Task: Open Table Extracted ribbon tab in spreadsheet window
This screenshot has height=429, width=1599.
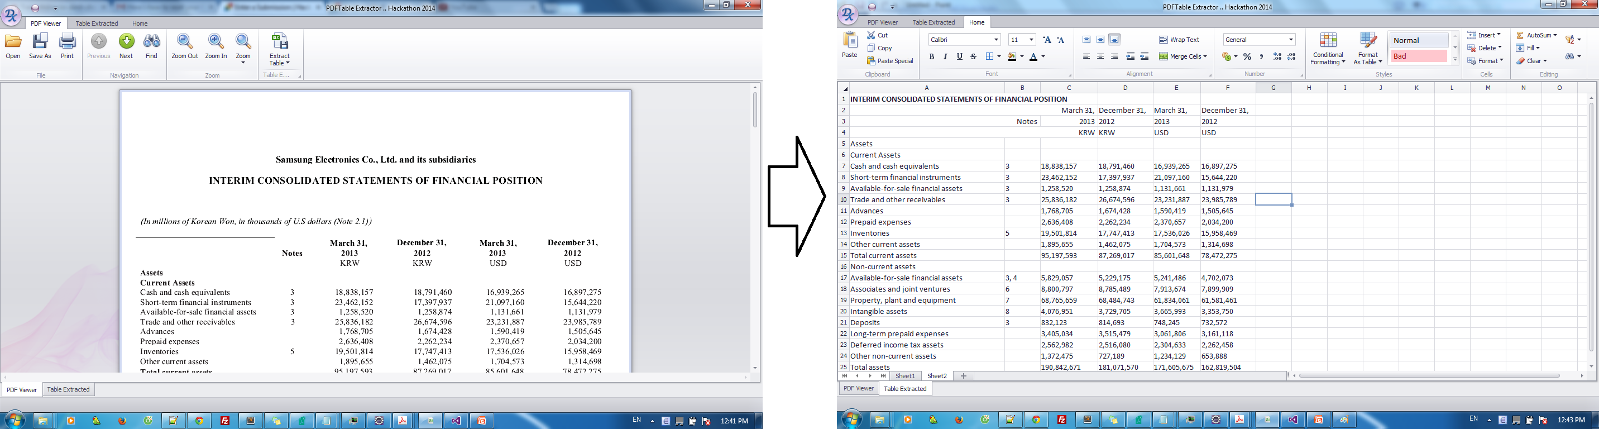Action: (933, 22)
